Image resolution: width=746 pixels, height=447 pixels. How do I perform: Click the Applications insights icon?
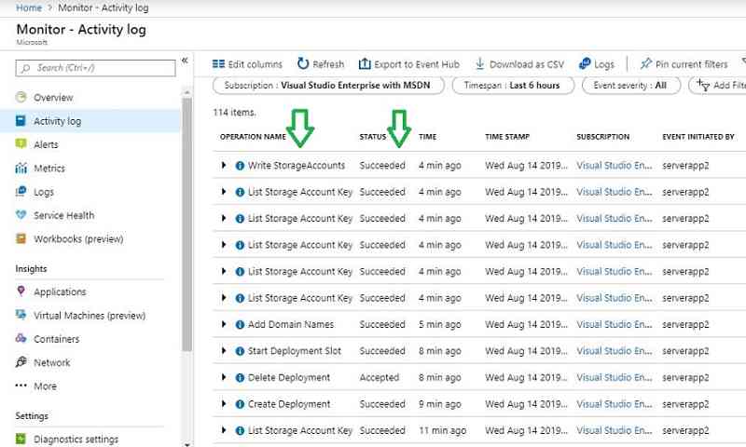pos(21,291)
